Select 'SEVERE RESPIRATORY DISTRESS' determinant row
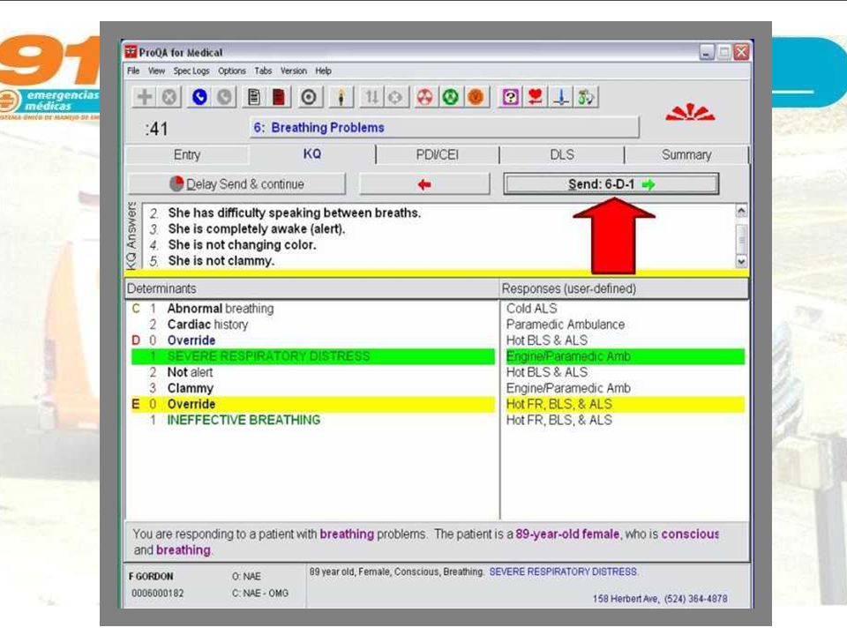The height and width of the screenshot is (635, 847). pyautogui.click(x=312, y=356)
